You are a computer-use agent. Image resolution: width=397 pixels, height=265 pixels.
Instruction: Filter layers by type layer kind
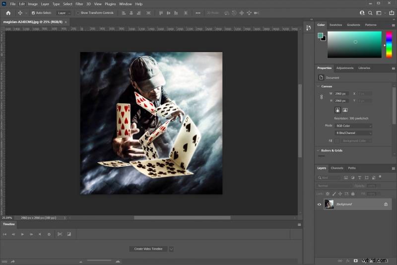point(359,178)
